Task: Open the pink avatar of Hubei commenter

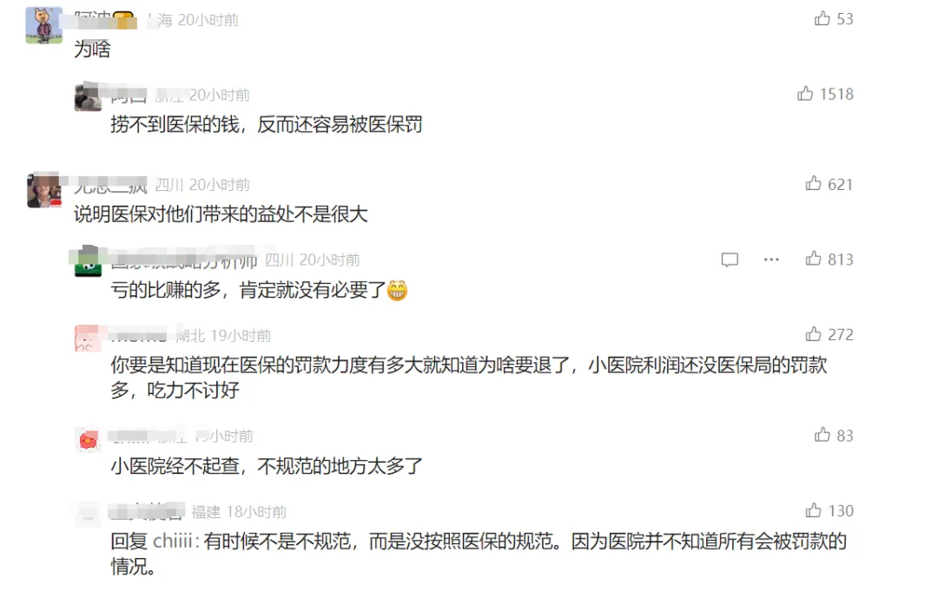Action: [x=88, y=338]
